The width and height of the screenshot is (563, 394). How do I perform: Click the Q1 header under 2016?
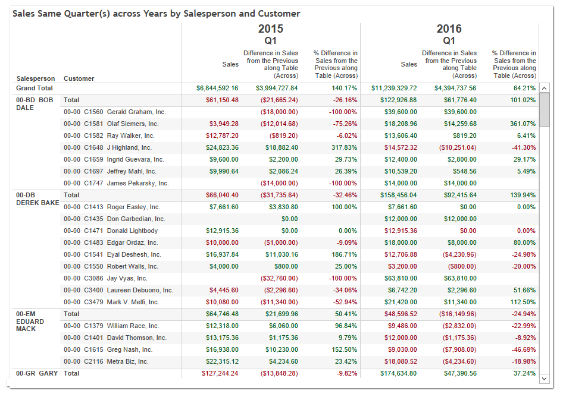pos(449,41)
